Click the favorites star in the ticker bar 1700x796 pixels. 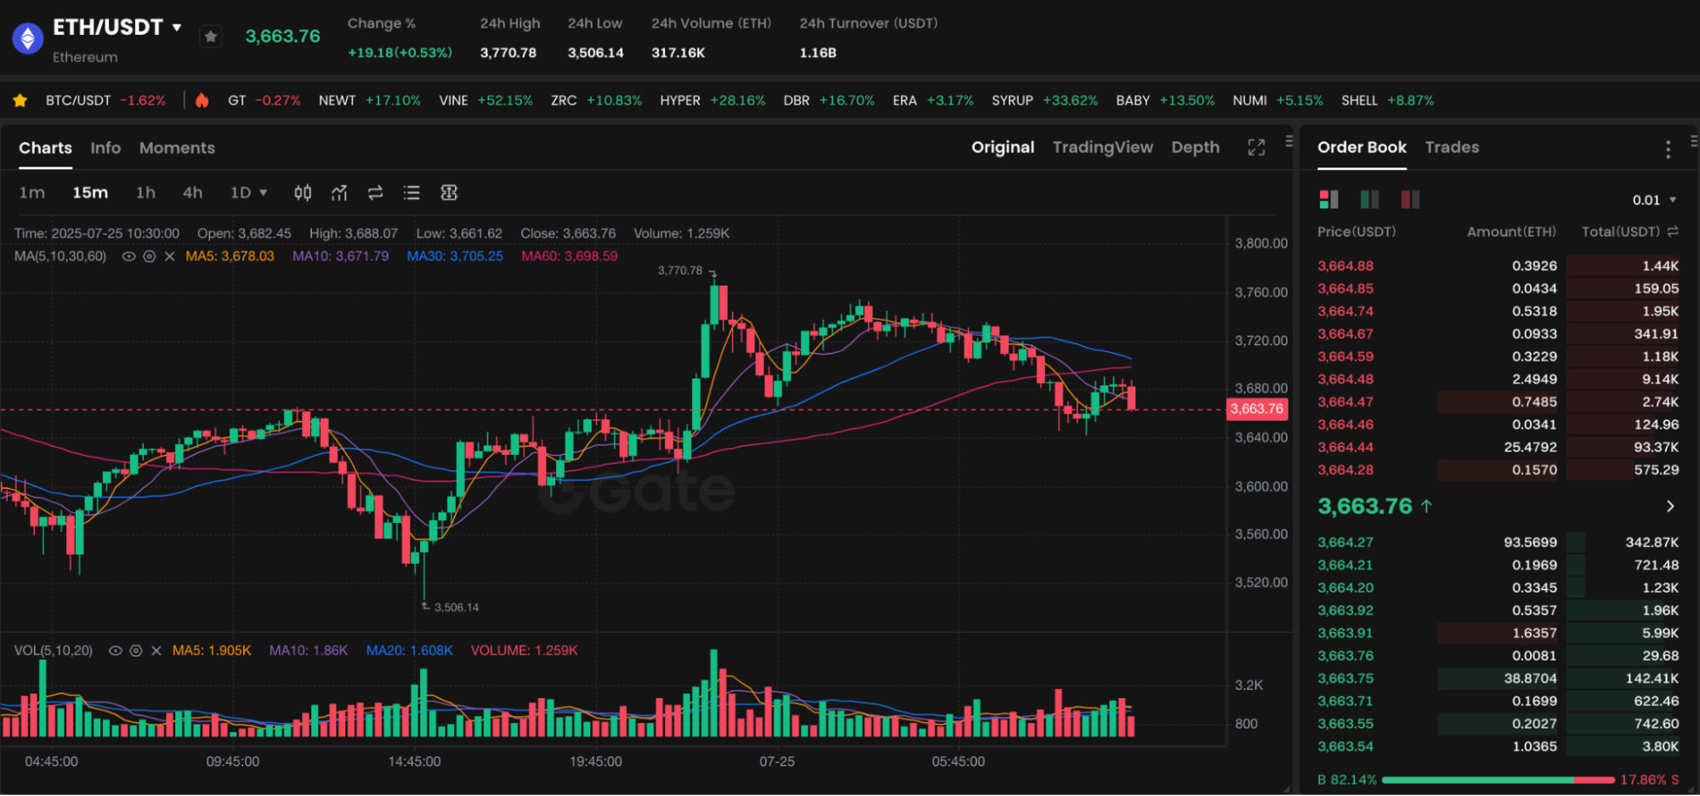(20, 100)
